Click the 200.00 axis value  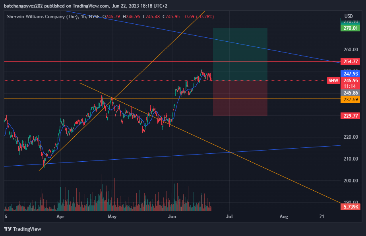point(351,180)
